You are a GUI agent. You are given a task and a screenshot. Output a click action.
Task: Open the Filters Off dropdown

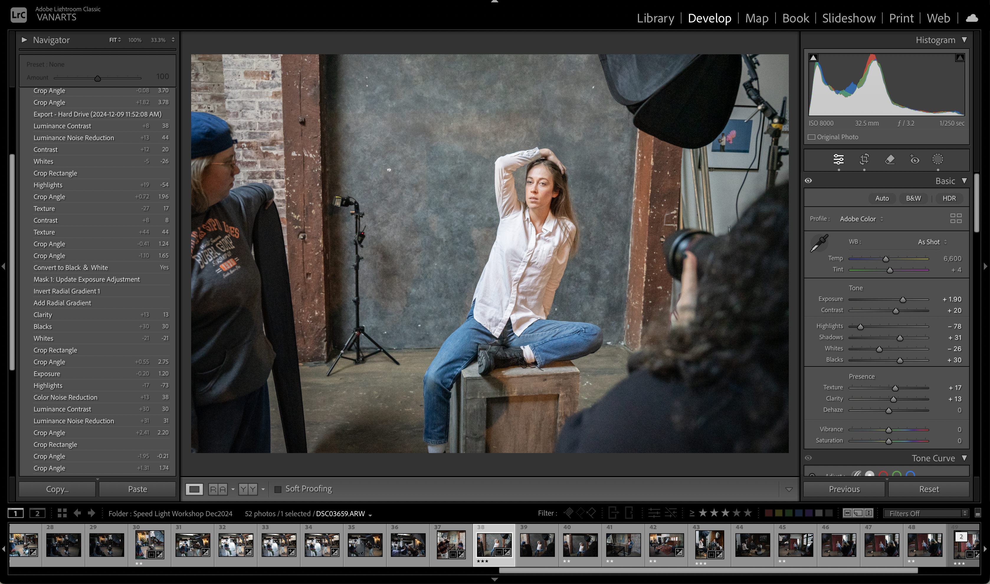pyautogui.click(x=925, y=514)
